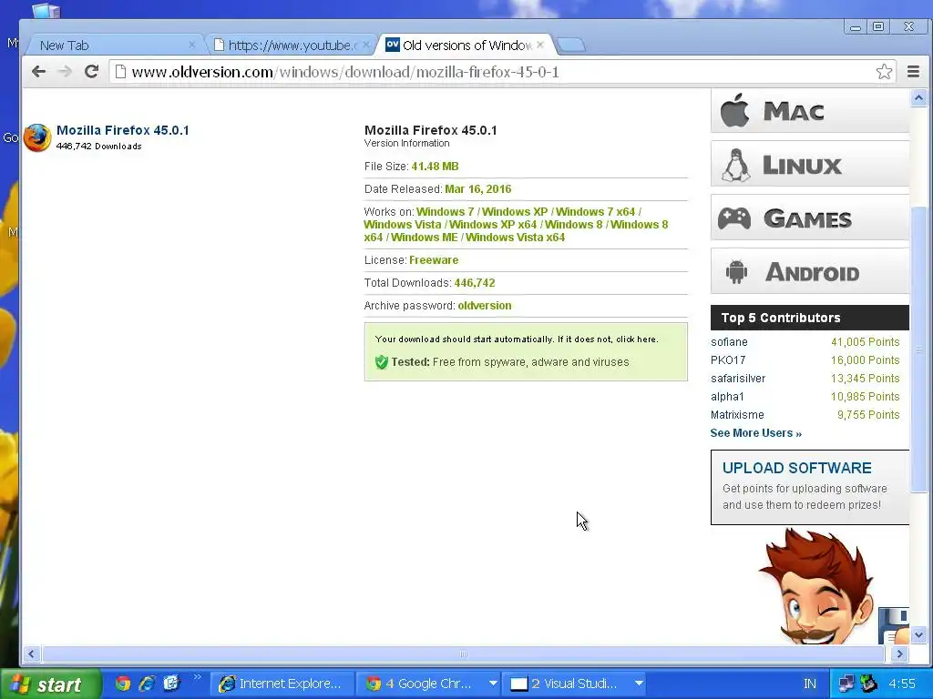The image size is (933, 699).
Task: Open Internet Explorer taskbar button
Action: pos(282,684)
